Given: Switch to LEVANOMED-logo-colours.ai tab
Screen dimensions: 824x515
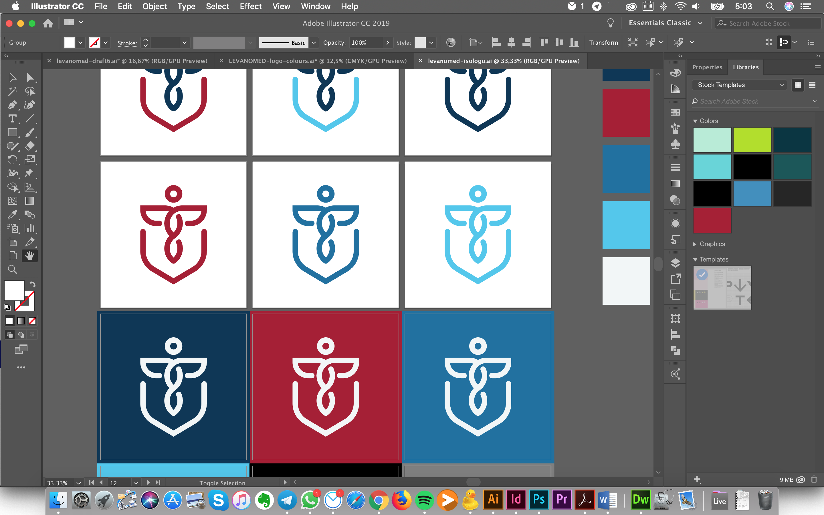Looking at the screenshot, I should click(x=318, y=61).
